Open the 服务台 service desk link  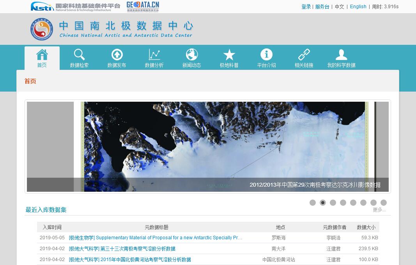click(x=322, y=7)
